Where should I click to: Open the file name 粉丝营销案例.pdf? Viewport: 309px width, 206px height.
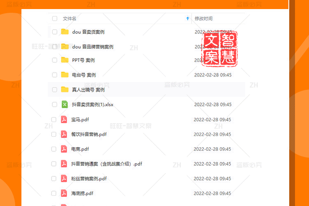tap(89, 179)
